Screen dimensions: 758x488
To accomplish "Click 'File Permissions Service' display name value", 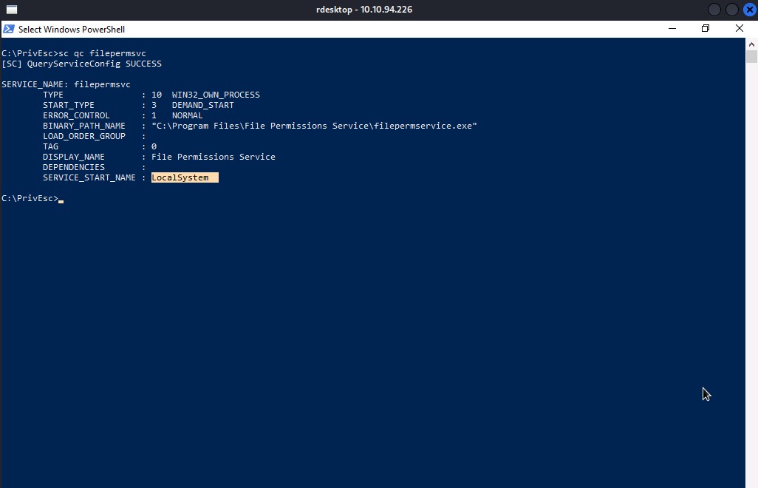I will point(214,157).
